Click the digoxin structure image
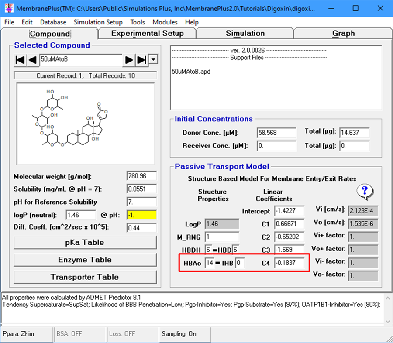393x343 pixels. (x=86, y=124)
